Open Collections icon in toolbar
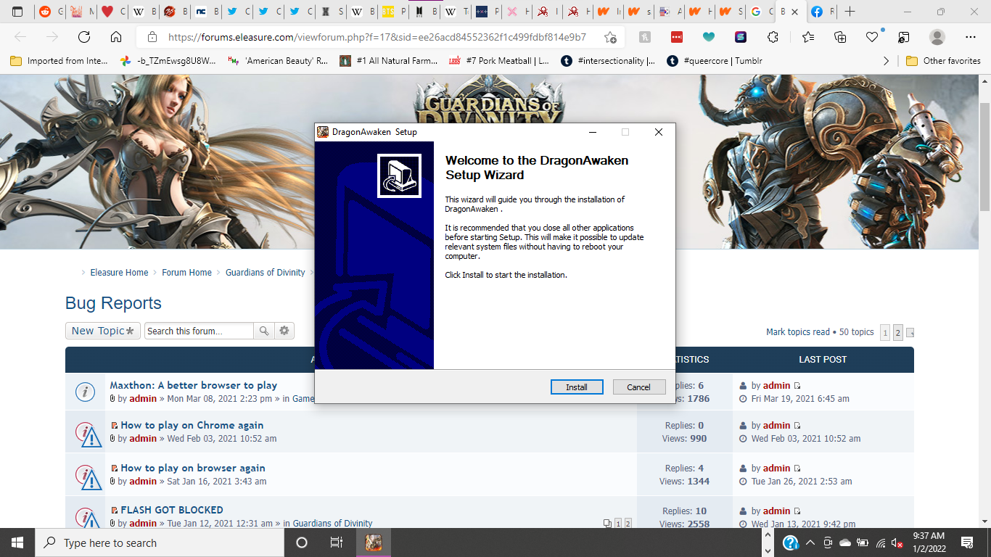Image resolution: width=991 pixels, height=557 pixels. [840, 37]
